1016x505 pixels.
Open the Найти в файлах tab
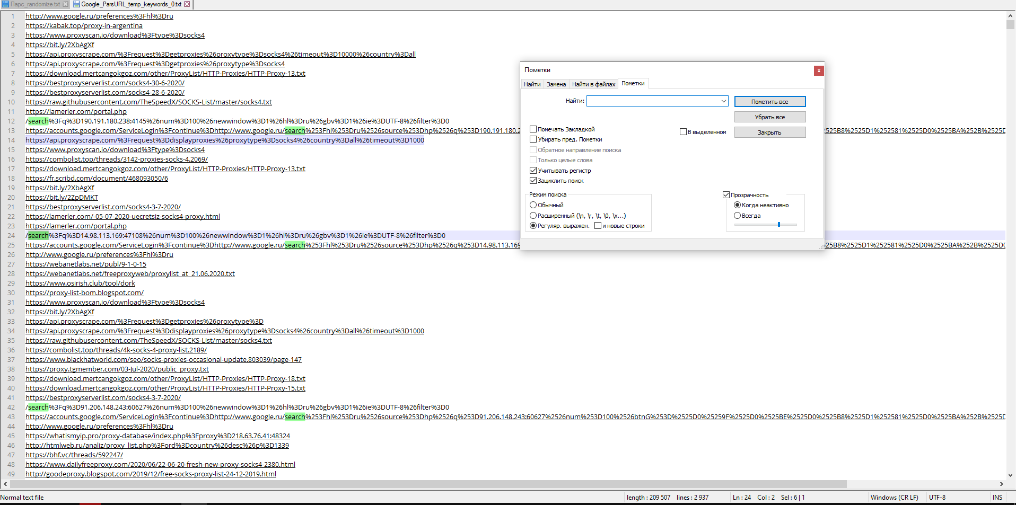point(593,84)
